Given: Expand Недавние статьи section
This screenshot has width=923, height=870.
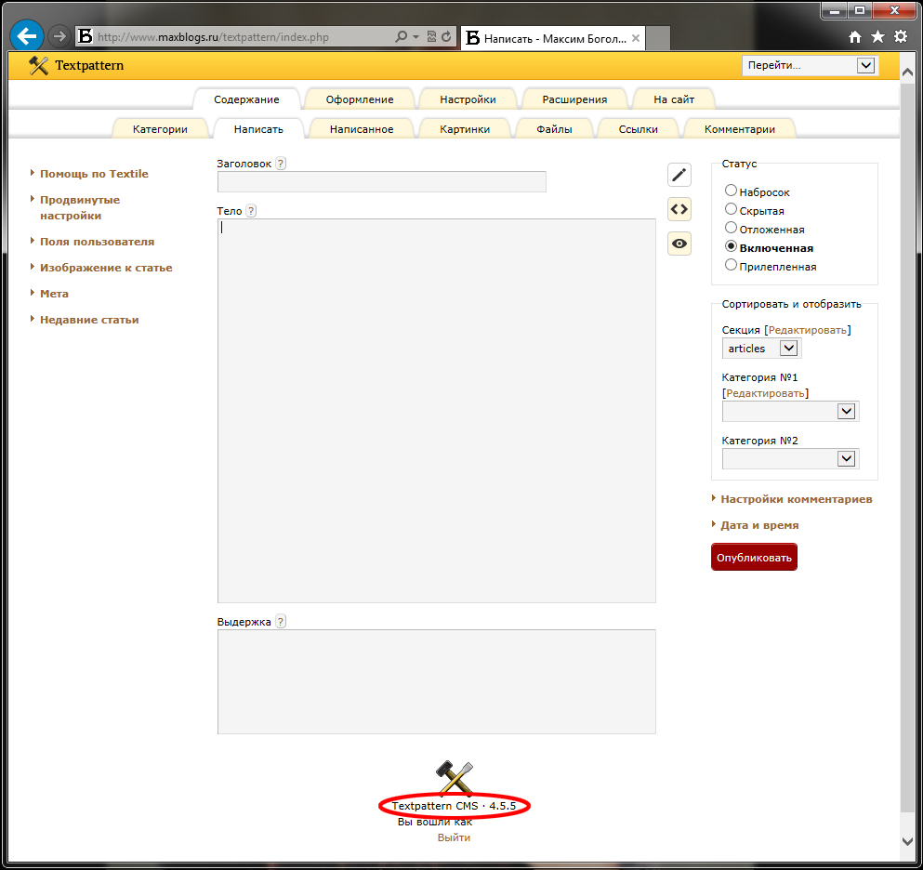Looking at the screenshot, I should coord(89,320).
